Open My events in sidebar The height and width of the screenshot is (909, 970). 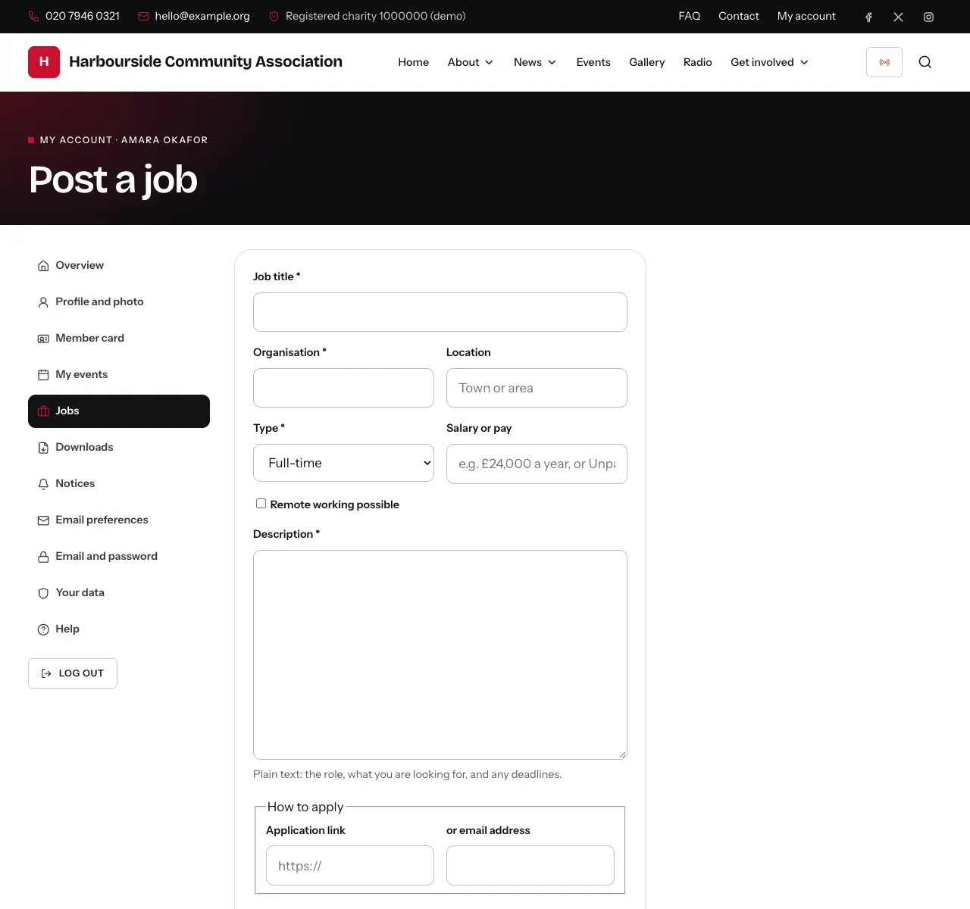119,375
